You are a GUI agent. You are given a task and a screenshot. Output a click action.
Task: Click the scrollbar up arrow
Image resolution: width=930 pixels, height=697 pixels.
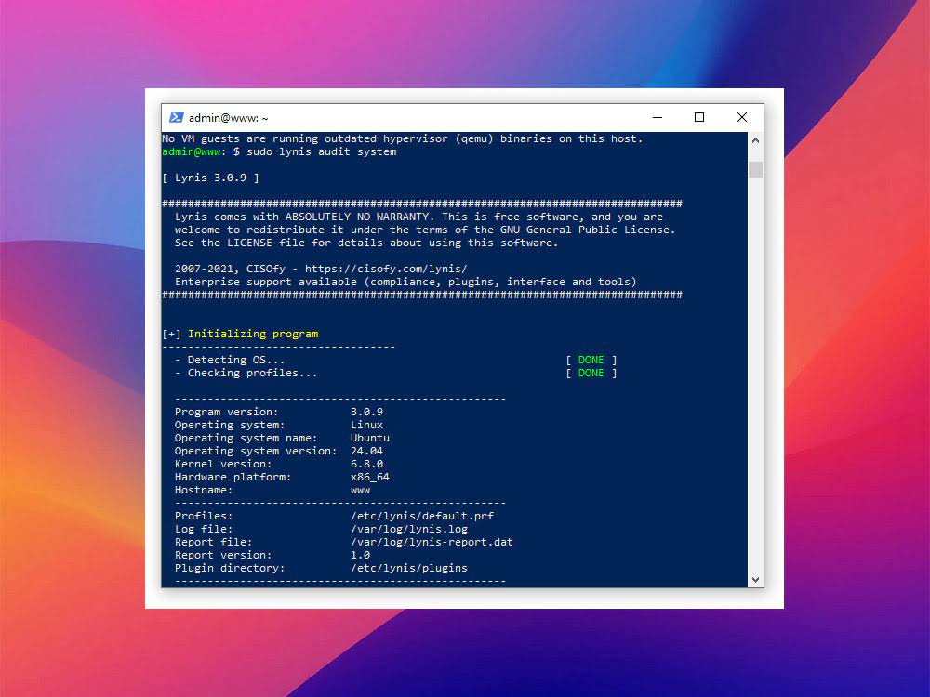755,140
